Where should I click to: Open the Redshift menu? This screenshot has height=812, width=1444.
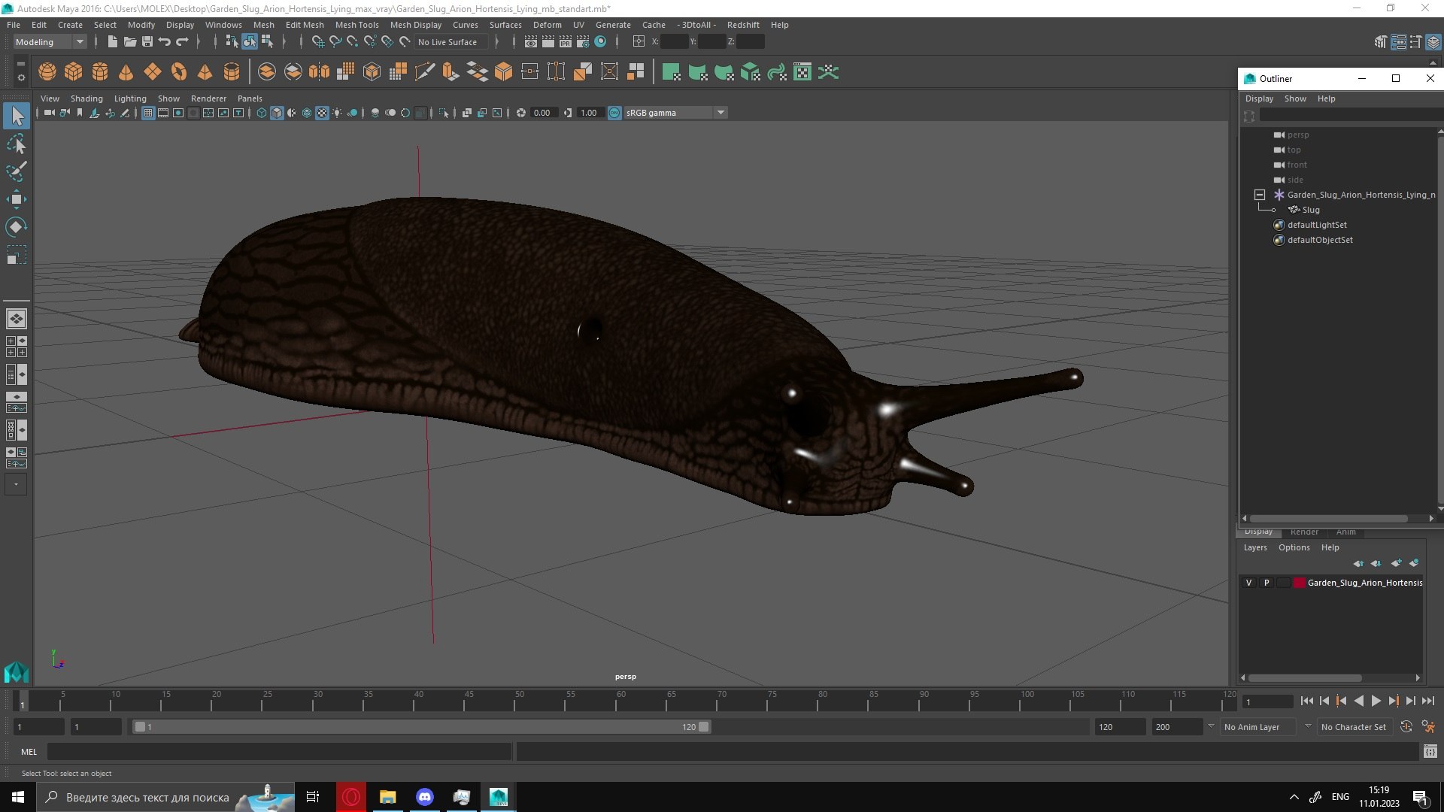pyautogui.click(x=743, y=25)
